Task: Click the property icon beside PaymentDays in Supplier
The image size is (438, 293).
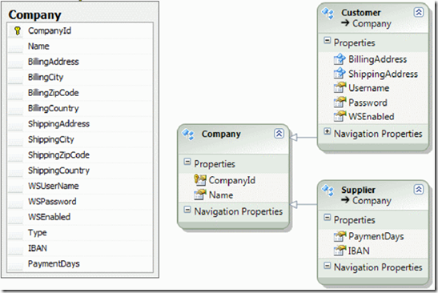Action: coord(340,236)
